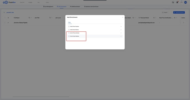Open the more options icon in Full Name column
The image size is (190, 100).
[x=31, y=18]
